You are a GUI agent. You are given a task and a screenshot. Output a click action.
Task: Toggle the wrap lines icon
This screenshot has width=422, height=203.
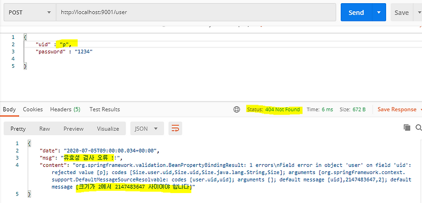[x=175, y=128]
